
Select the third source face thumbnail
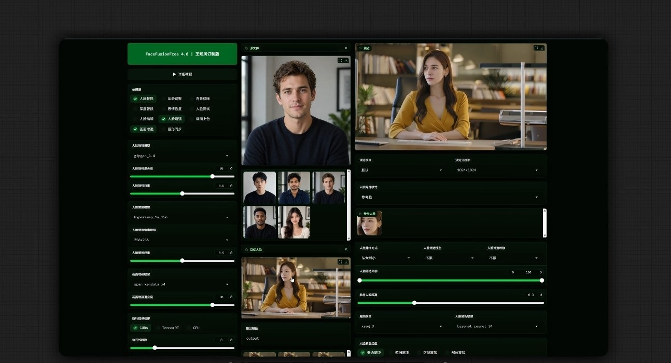click(328, 188)
